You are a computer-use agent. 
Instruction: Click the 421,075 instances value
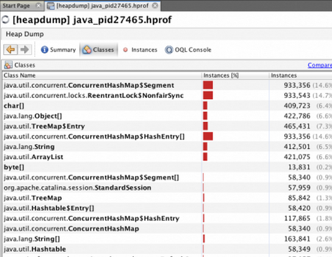point(297,157)
